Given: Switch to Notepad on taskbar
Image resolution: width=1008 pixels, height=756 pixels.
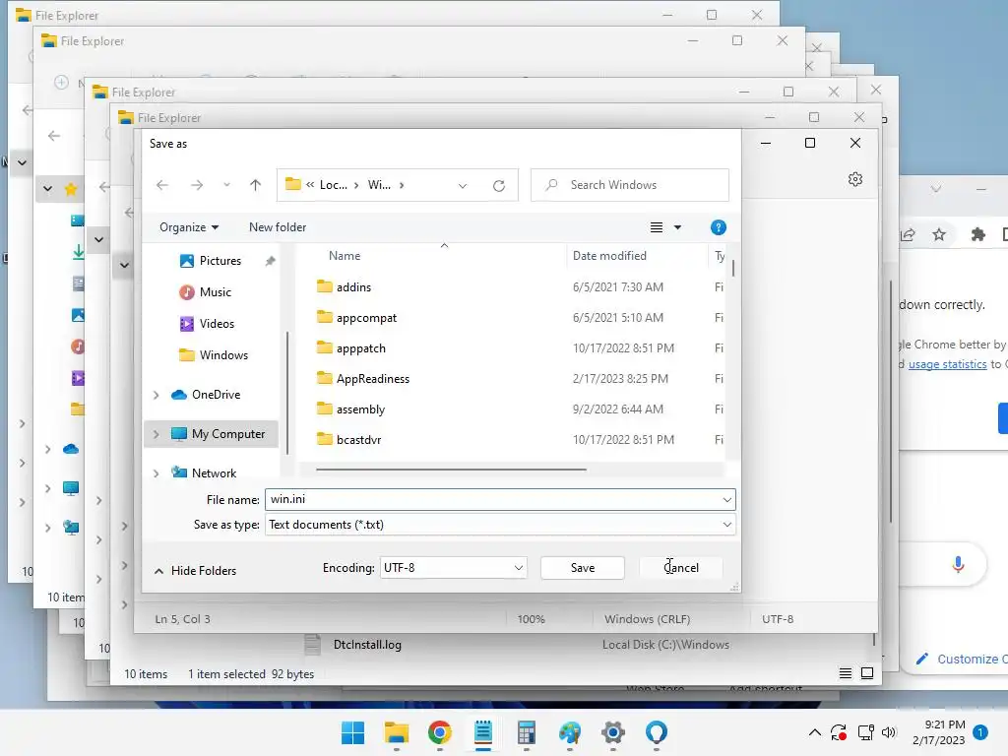Looking at the screenshot, I should (x=483, y=732).
